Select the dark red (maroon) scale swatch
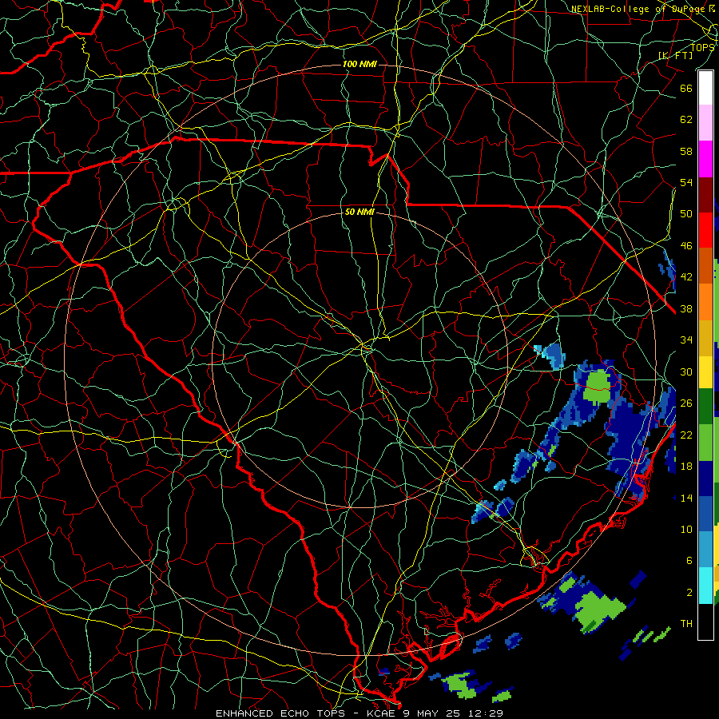This screenshot has height=719, width=719. [x=705, y=195]
